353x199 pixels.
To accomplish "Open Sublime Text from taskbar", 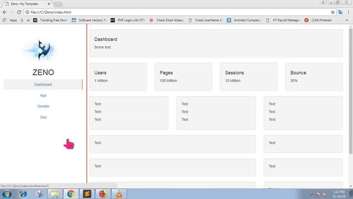I will (x=87, y=194).
